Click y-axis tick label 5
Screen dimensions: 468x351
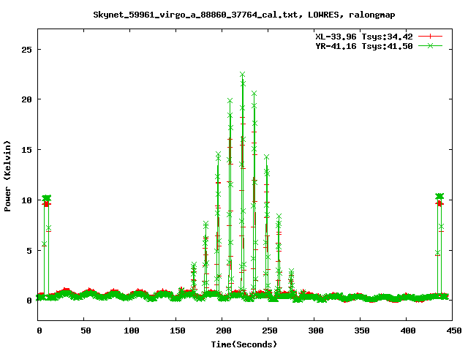(x=29, y=251)
